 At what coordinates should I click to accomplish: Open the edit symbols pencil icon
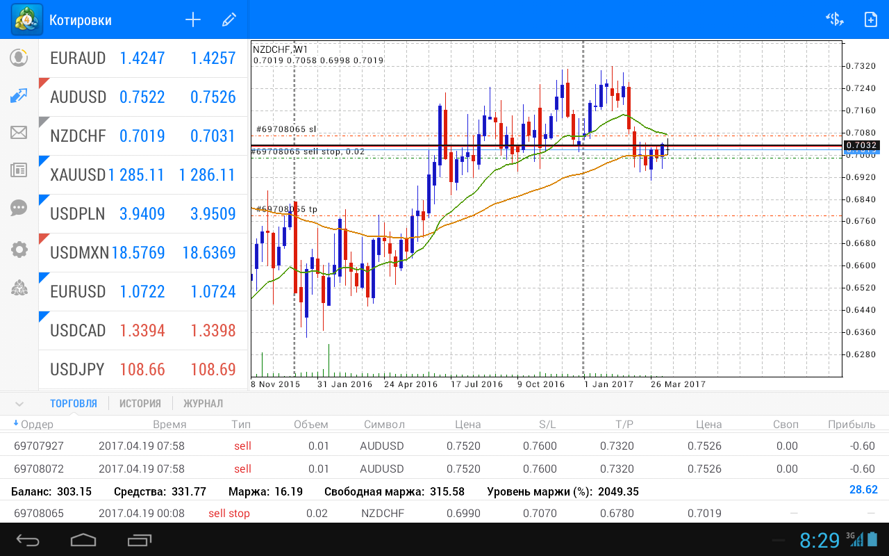(x=229, y=20)
